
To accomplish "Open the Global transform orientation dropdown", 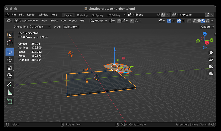I will [x=98, y=21].
